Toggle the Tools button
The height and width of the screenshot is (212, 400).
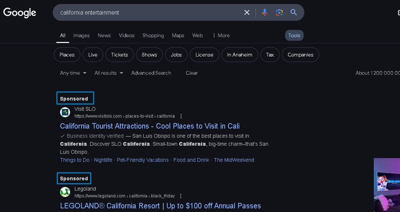[294, 35]
